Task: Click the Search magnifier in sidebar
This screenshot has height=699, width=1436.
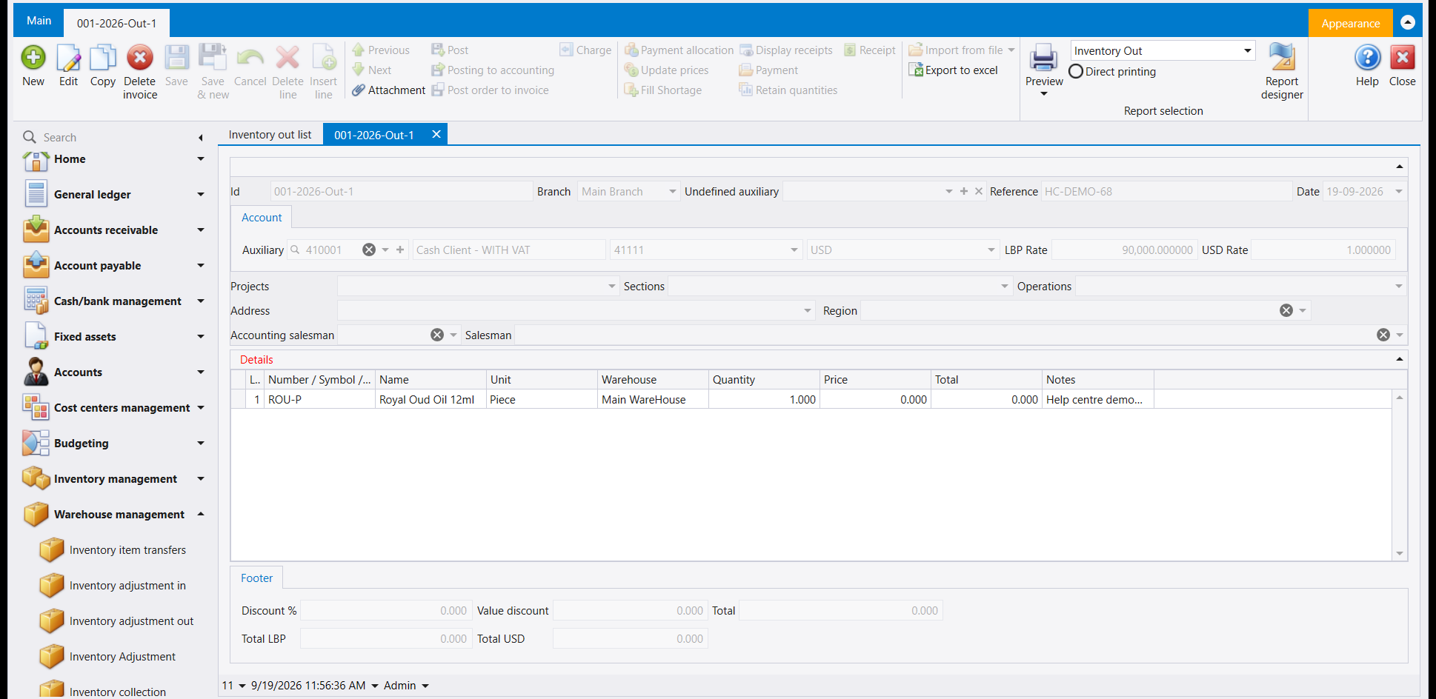Action: [x=30, y=137]
